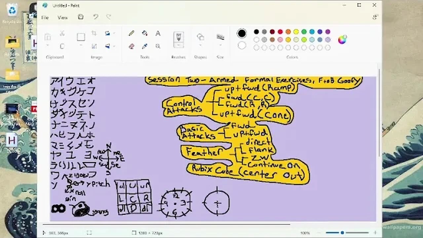This screenshot has width=423, height=238.
Task: Pick the indigo palette swatch
Action: [x=320, y=32]
